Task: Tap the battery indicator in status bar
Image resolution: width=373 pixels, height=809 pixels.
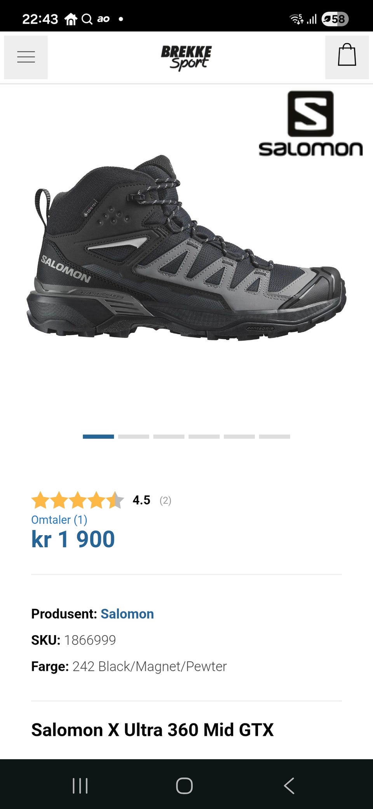Action: click(x=335, y=19)
